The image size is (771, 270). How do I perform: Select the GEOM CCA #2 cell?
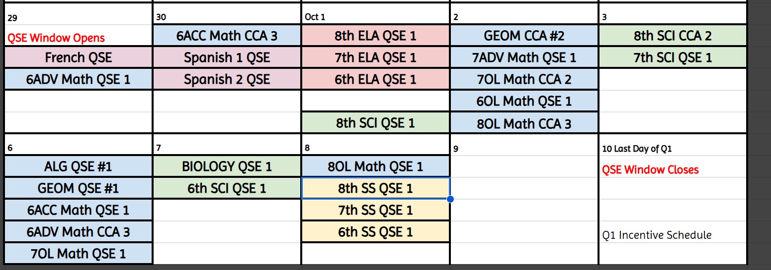[524, 36]
